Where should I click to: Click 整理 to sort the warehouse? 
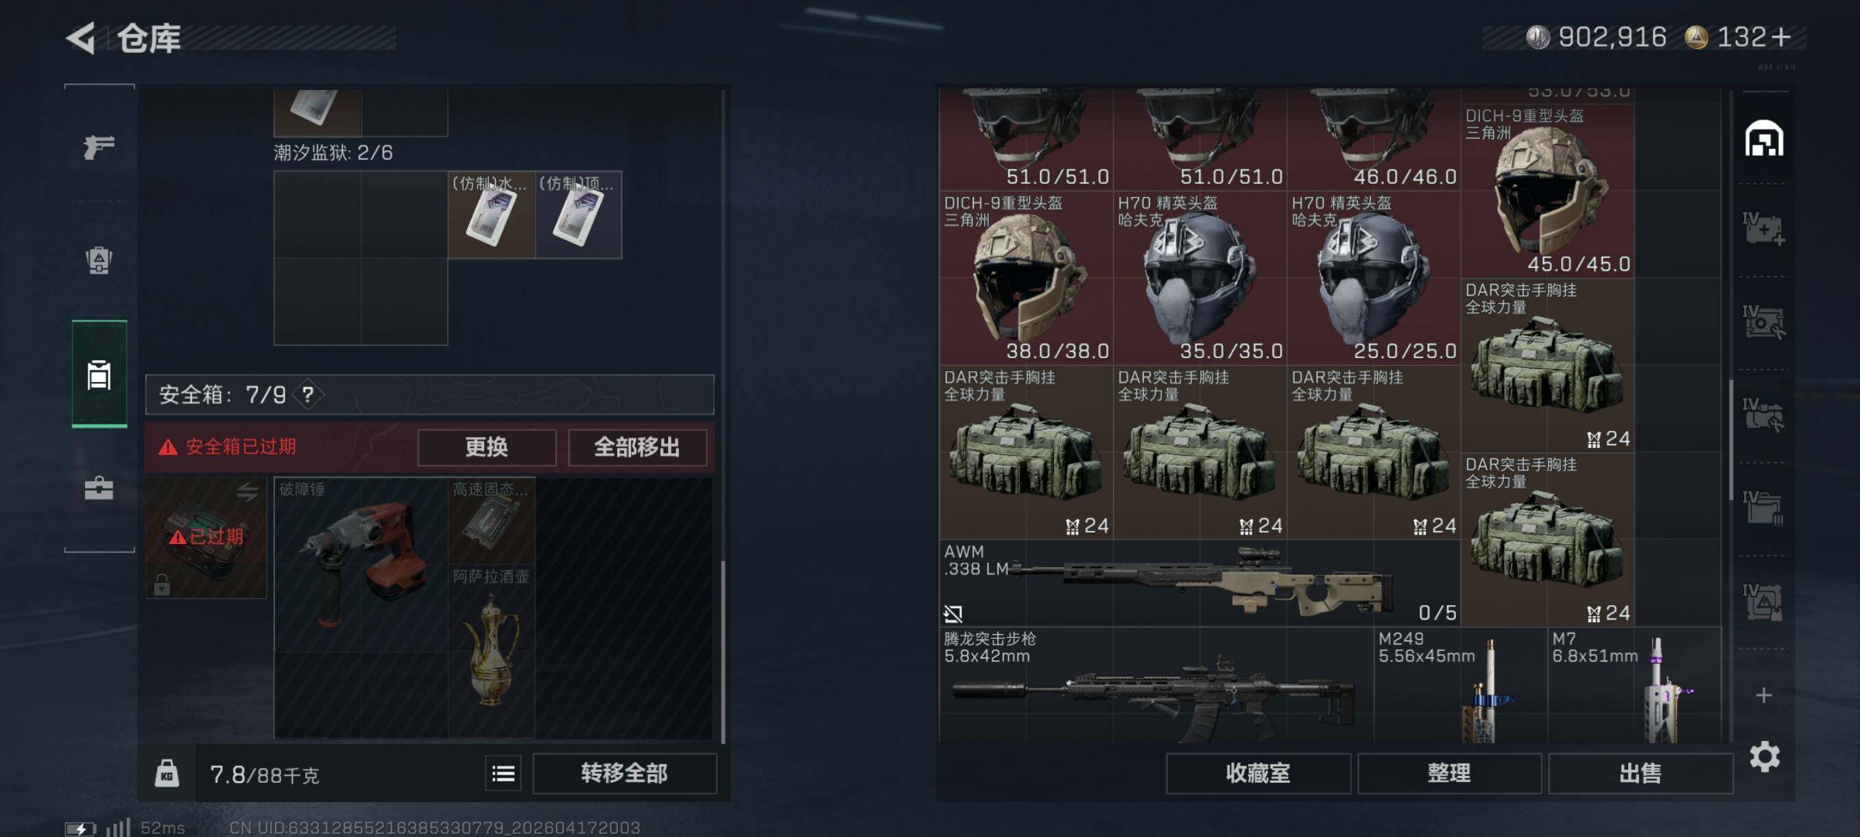(1449, 773)
